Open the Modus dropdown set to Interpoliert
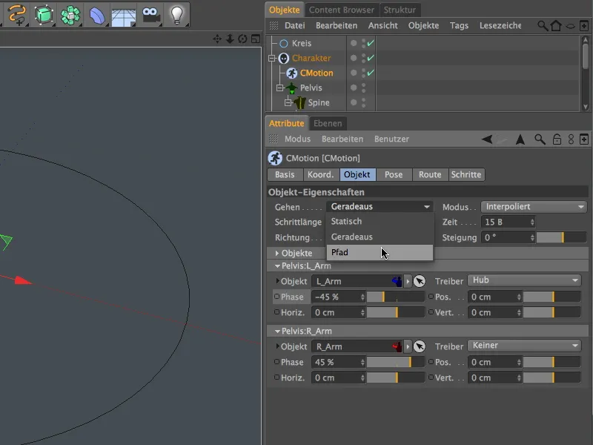Screen dimensions: 593x445 click(534, 207)
